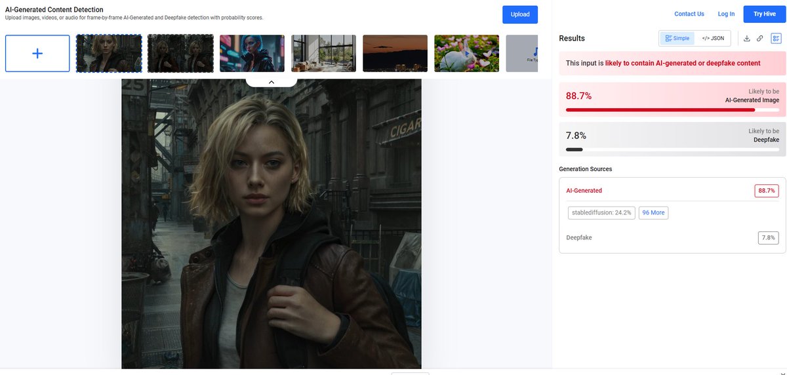Click the AI-Generated Content Detection title
787x375 pixels.
coord(54,9)
